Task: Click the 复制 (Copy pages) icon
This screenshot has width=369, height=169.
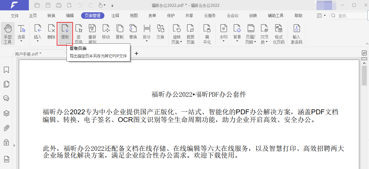Action: point(120,32)
